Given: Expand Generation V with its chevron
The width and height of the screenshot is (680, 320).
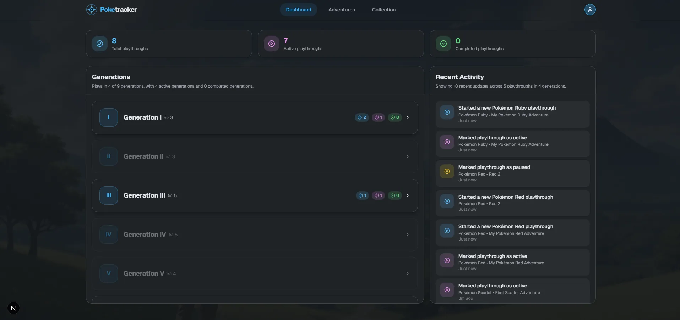Looking at the screenshot, I should click(408, 274).
